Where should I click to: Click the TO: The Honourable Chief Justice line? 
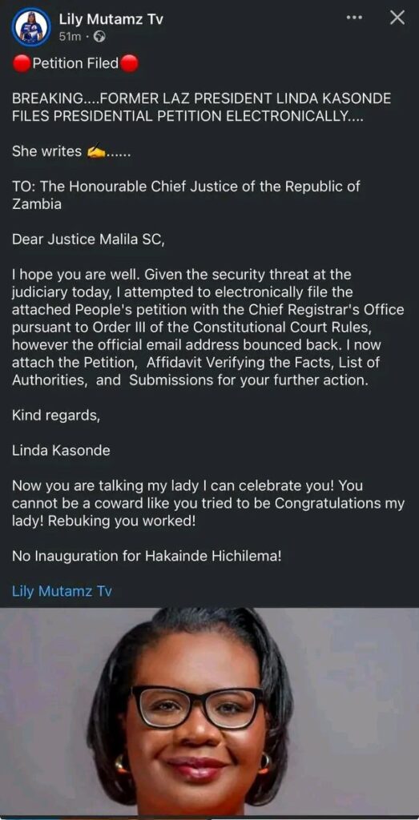click(x=186, y=195)
